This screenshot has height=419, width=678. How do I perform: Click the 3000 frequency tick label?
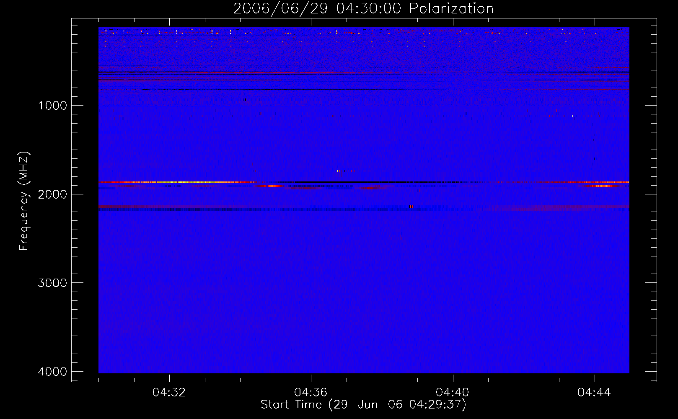[52, 283]
